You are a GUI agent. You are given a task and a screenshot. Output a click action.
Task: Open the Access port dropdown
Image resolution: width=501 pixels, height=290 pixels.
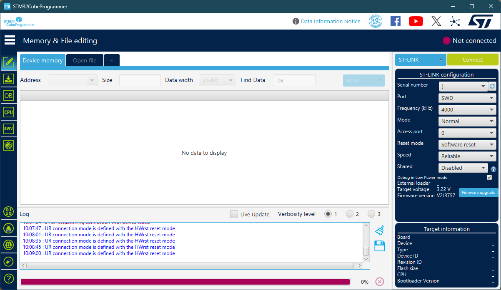coord(467,133)
